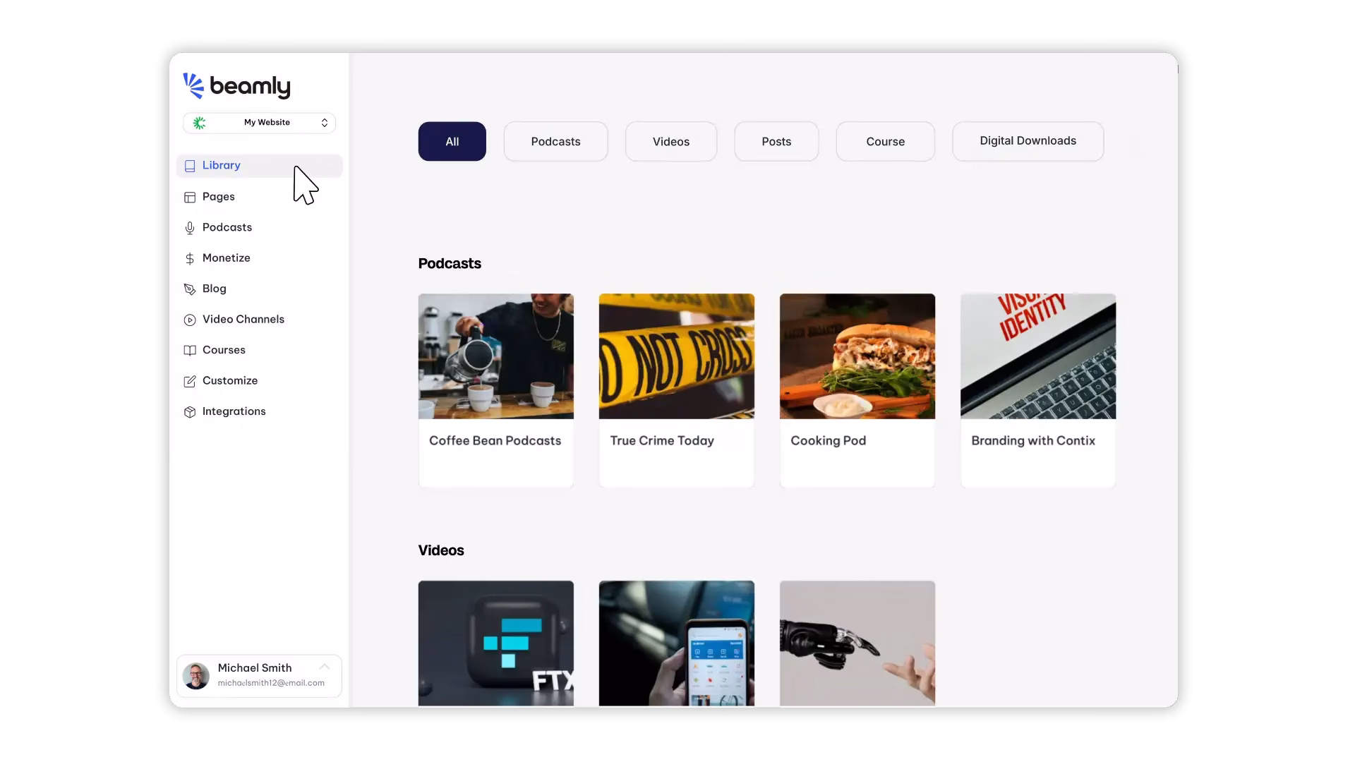The width and height of the screenshot is (1355, 762).
Task: Click Michael Smith profile avatar
Action: [x=196, y=676]
